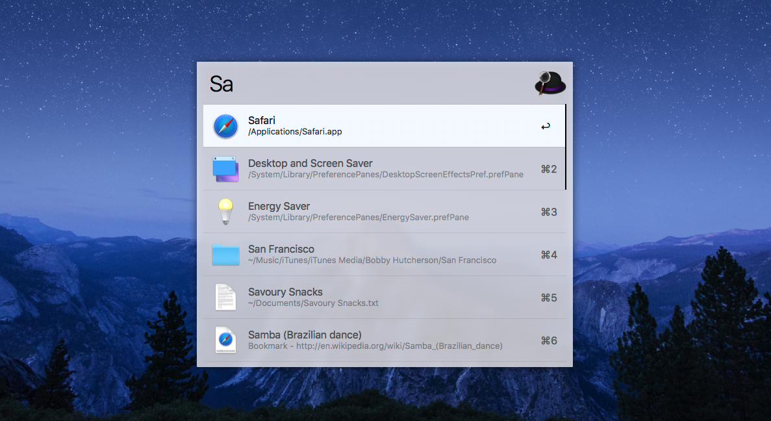771x421 pixels.
Task: Click the ⌘3 shortcut label
Action: pos(549,212)
